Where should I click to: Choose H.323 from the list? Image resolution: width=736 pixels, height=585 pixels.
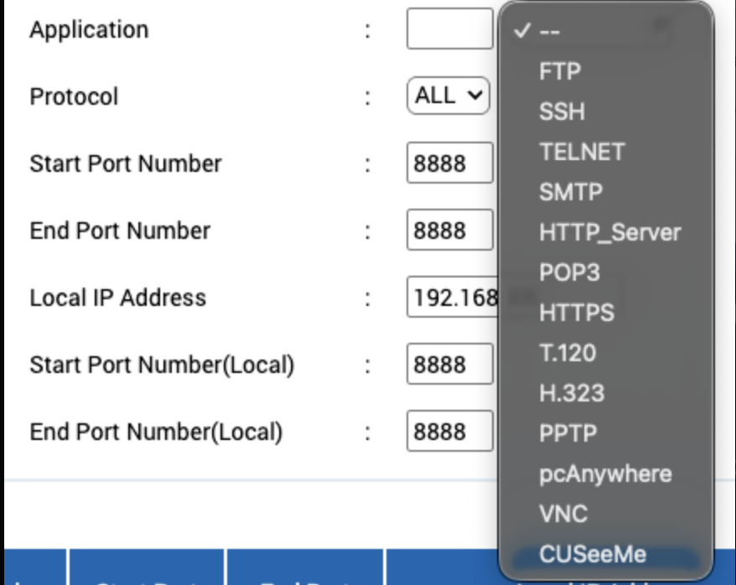click(x=572, y=393)
